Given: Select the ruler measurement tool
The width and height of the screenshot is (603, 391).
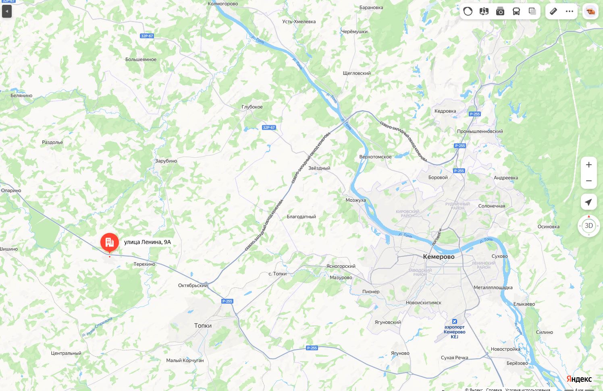Looking at the screenshot, I should point(553,11).
